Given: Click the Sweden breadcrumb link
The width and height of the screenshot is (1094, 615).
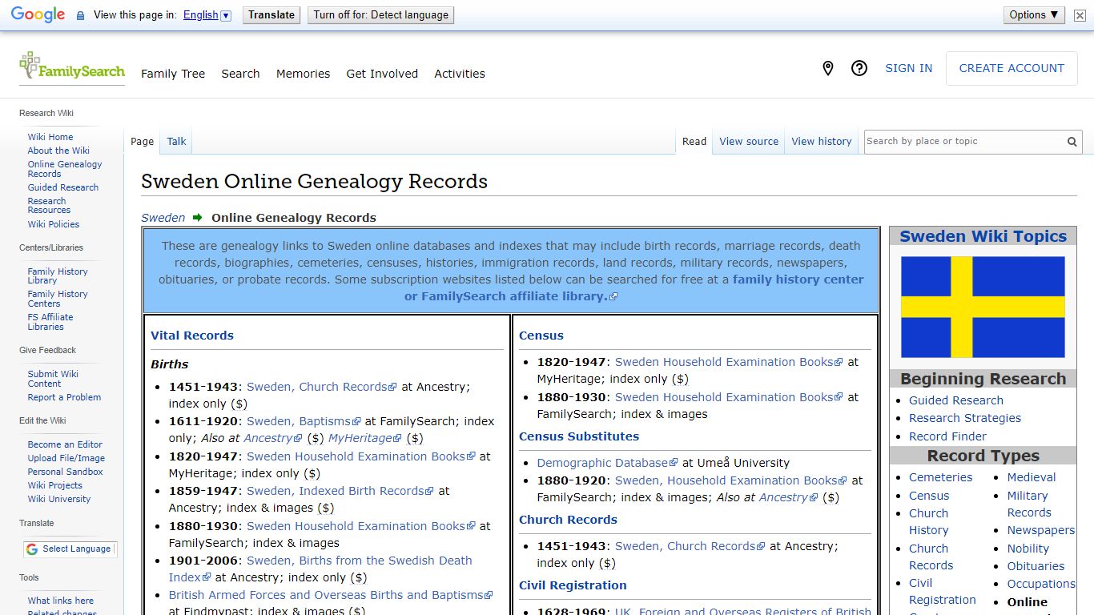Looking at the screenshot, I should (163, 218).
